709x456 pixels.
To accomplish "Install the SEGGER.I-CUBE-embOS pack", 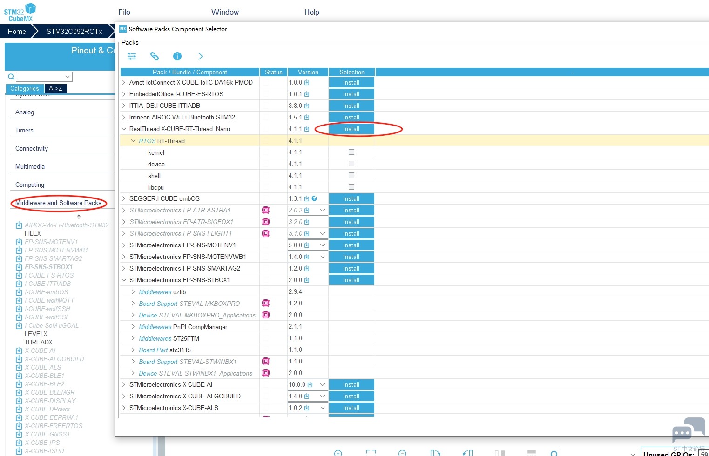I will (x=351, y=199).
